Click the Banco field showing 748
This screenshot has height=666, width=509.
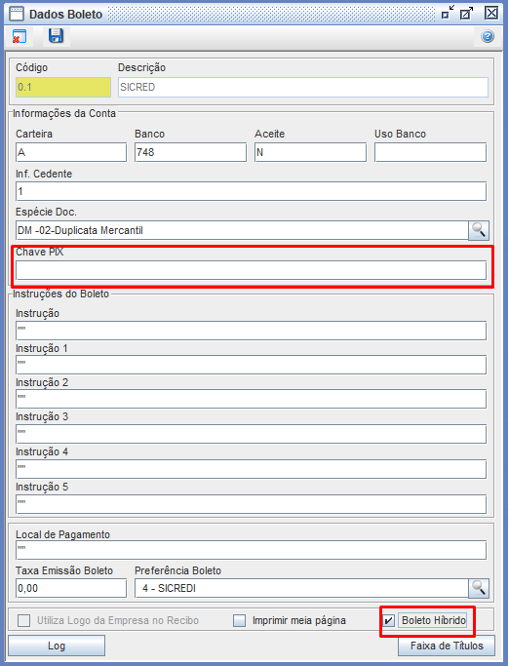(x=191, y=152)
